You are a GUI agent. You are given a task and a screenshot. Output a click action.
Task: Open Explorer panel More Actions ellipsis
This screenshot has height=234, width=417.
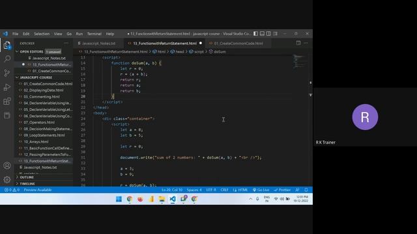click(66, 44)
